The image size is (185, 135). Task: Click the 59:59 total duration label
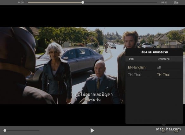pos(164,3)
